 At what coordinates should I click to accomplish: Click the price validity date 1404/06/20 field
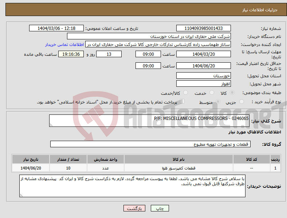pyautogui.click(x=203, y=66)
